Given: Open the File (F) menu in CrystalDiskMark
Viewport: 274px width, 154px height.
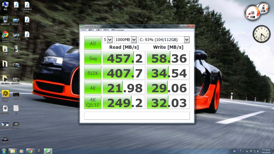Looking at the screenshot, I should point(83,30).
